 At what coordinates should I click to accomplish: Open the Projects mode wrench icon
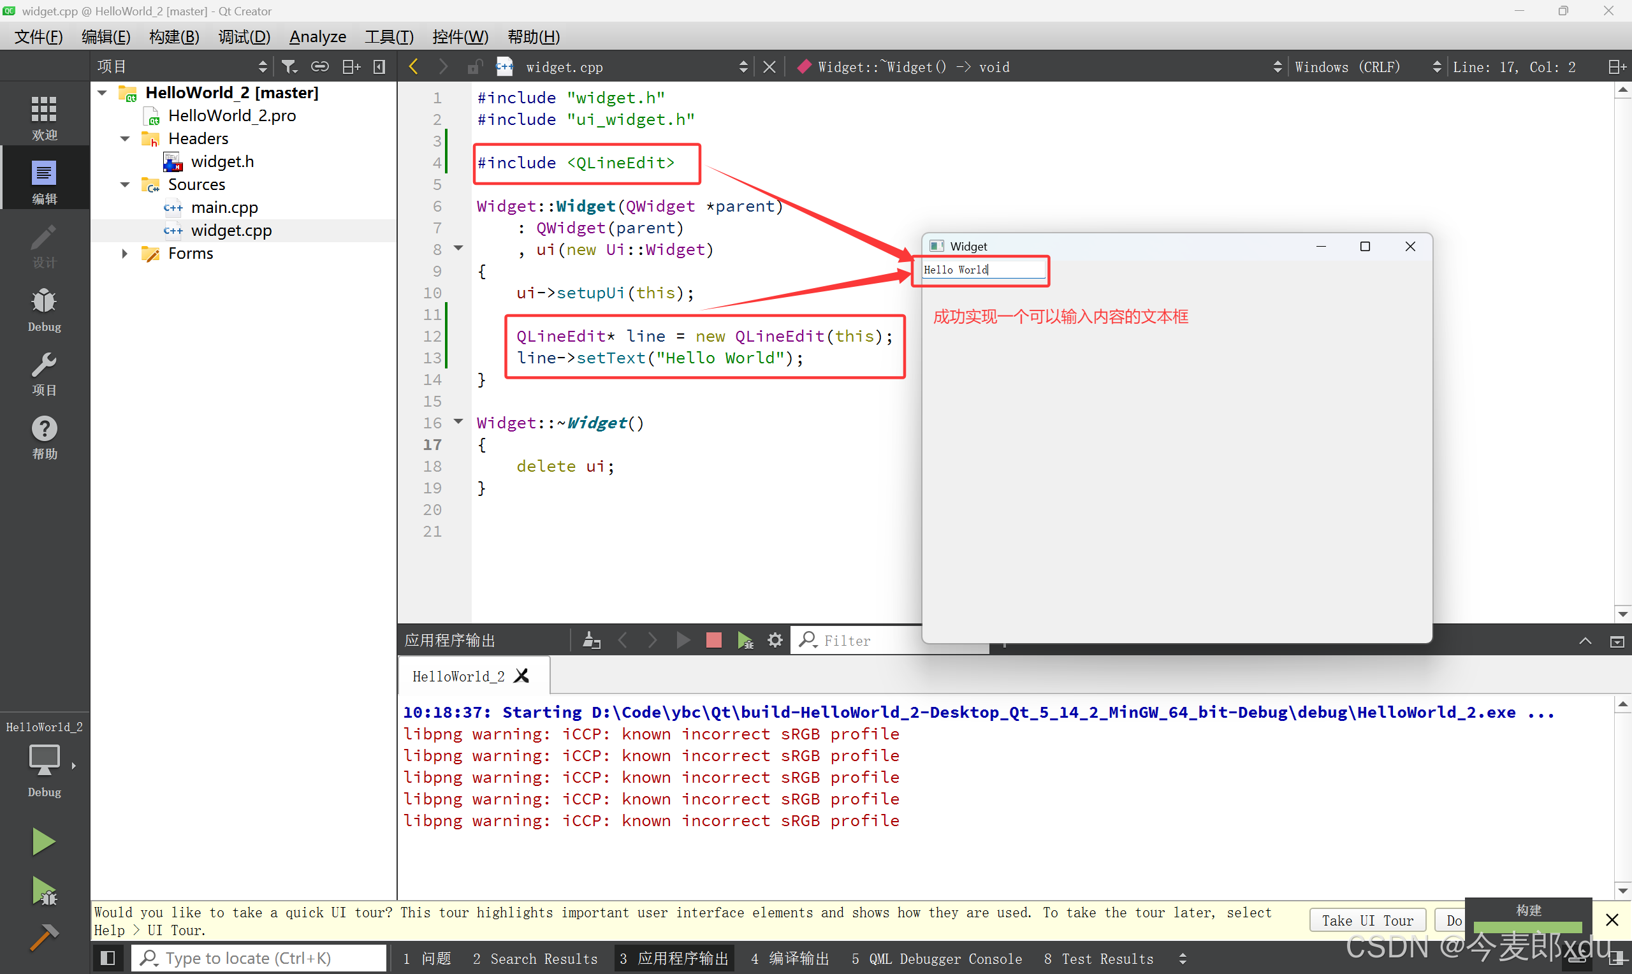[x=44, y=372]
